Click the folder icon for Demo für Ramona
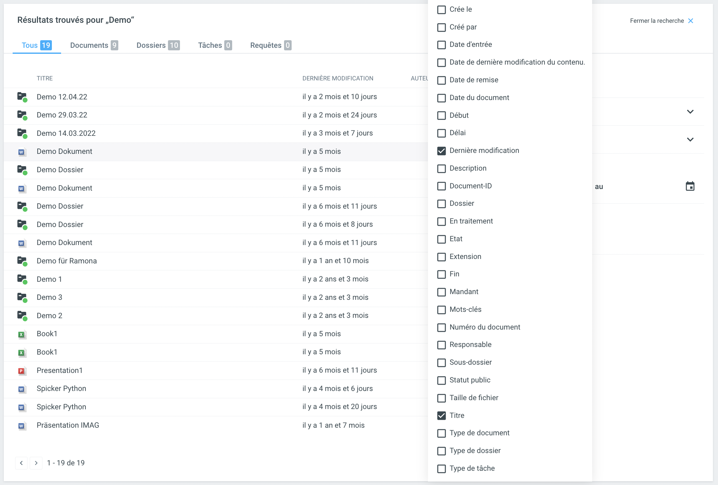This screenshot has width=718, height=485. click(22, 261)
